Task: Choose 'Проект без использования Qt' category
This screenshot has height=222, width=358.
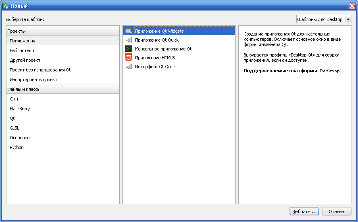Action: 63,70
